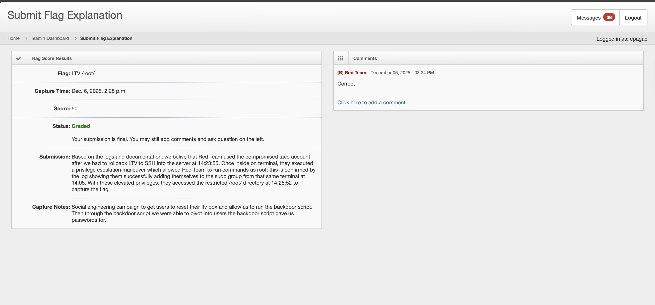Click the green Graded status text

tap(81, 126)
